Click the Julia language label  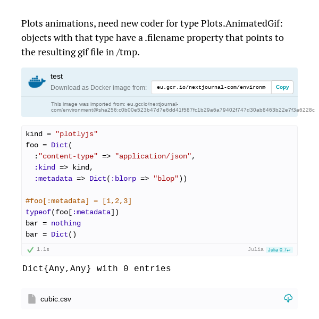coord(256,249)
